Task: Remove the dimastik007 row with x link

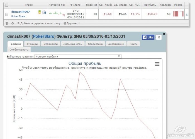Action: click(x=187, y=14)
